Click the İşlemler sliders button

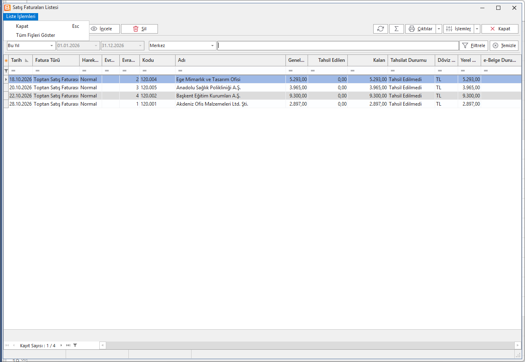pyautogui.click(x=459, y=29)
